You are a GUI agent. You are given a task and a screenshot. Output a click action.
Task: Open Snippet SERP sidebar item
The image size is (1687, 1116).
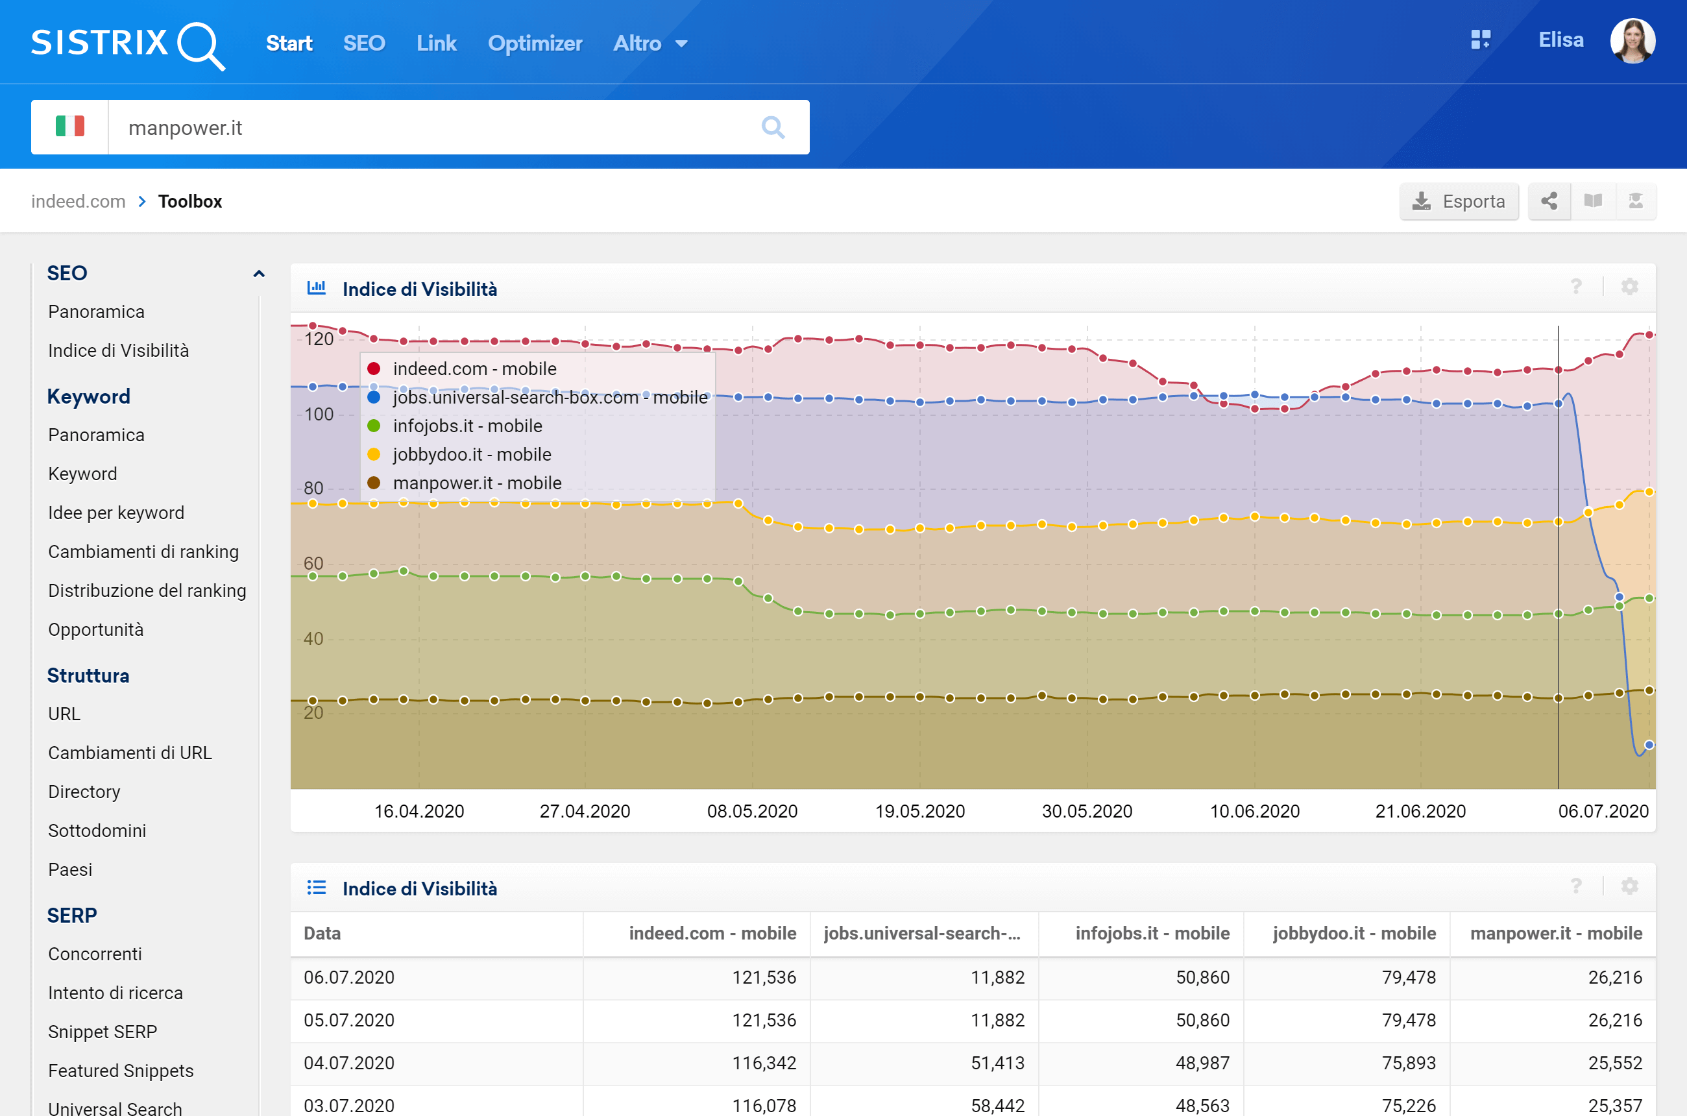103,1032
